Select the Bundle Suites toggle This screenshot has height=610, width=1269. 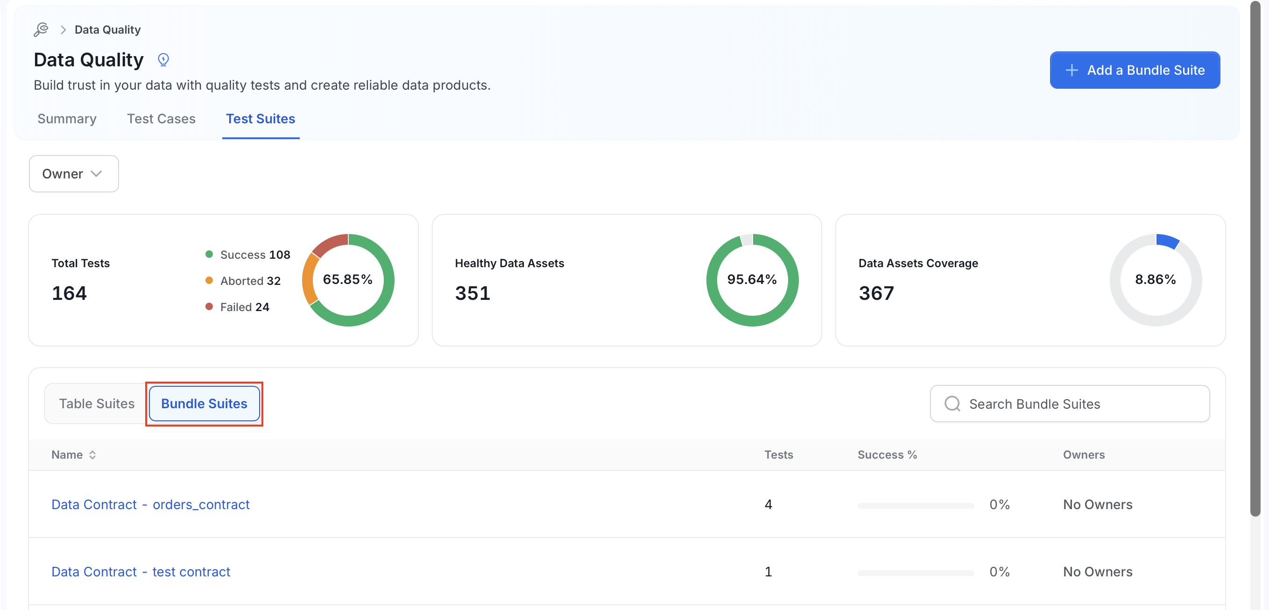(204, 404)
